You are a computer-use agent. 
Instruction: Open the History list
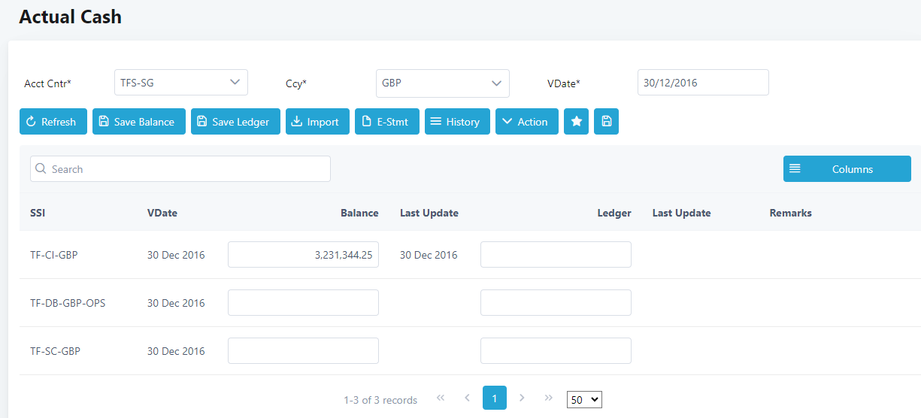[x=457, y=122]
